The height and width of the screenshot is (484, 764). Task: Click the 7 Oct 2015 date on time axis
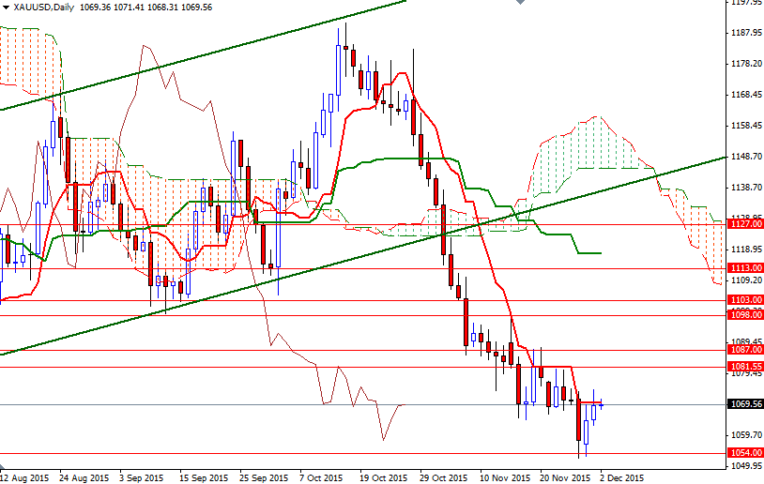click(x=322, y=477)
